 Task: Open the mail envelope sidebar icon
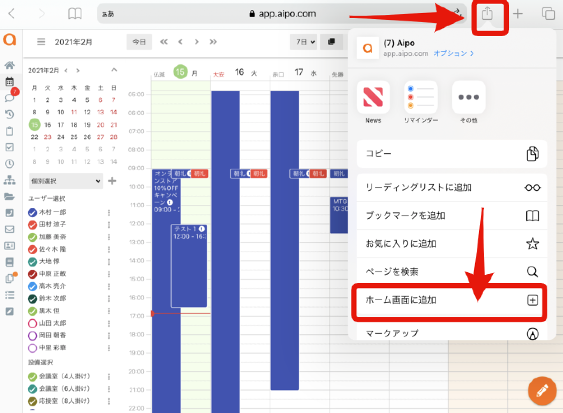(x=9, y=229)
